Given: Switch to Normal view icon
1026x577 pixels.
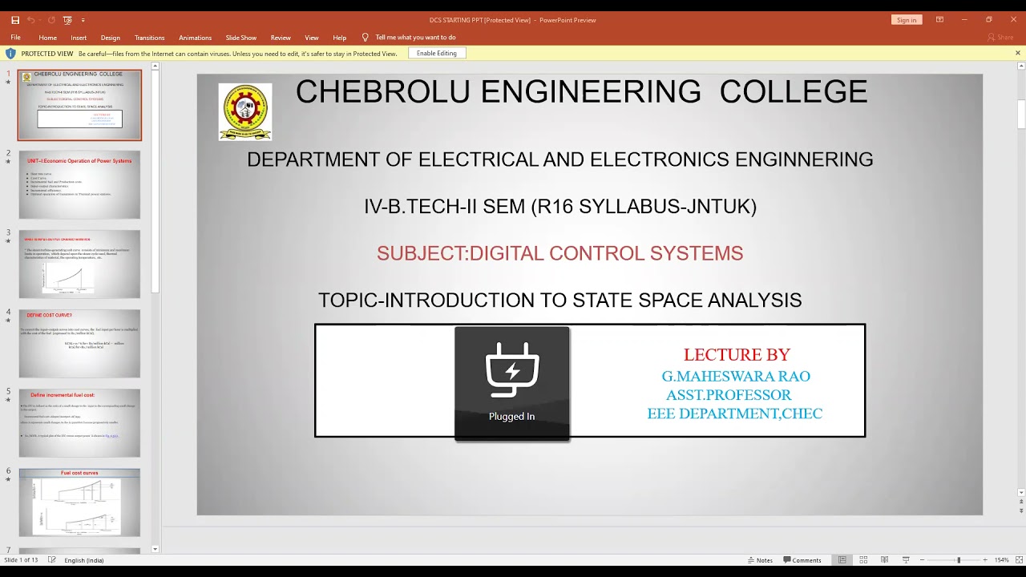Looking at the screenshot, I should pyautogui.click(x=842, y=560).
